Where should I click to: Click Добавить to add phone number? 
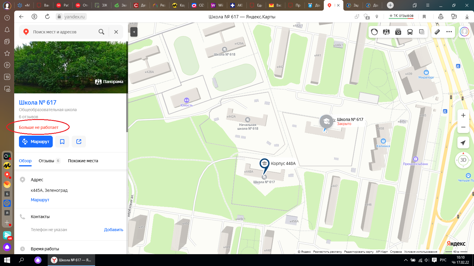click(113, 230)
